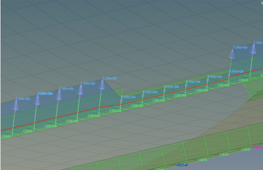The height and width of the screenshot is (170, 263).
Task: Pick the CBAR label cut off at the left edge
Action: pos(6,136)
